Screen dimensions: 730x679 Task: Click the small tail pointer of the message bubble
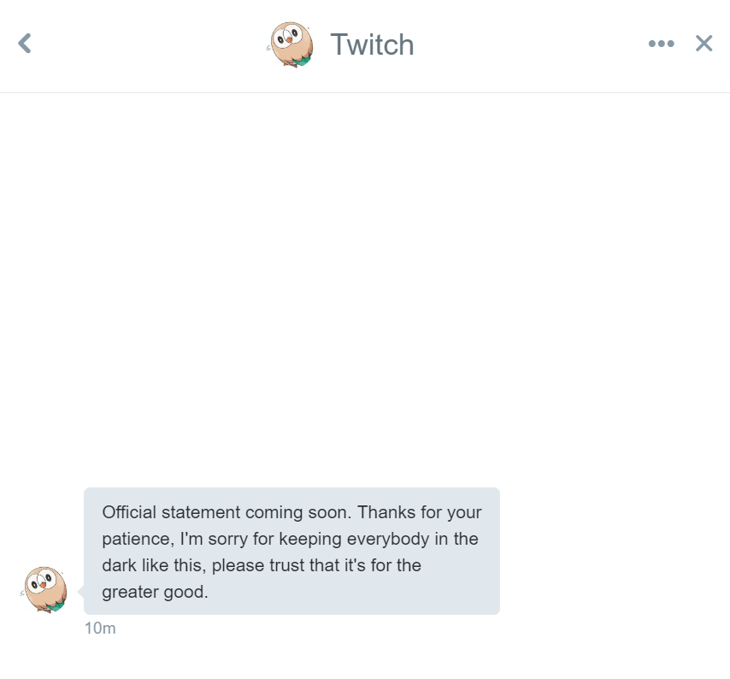tap(80, 591)
